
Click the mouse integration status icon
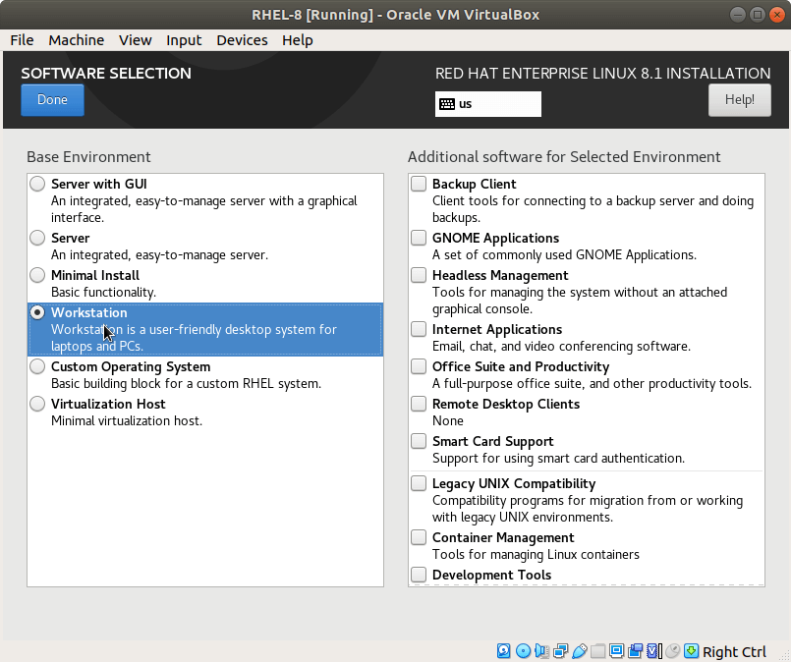tap(672, 651)
